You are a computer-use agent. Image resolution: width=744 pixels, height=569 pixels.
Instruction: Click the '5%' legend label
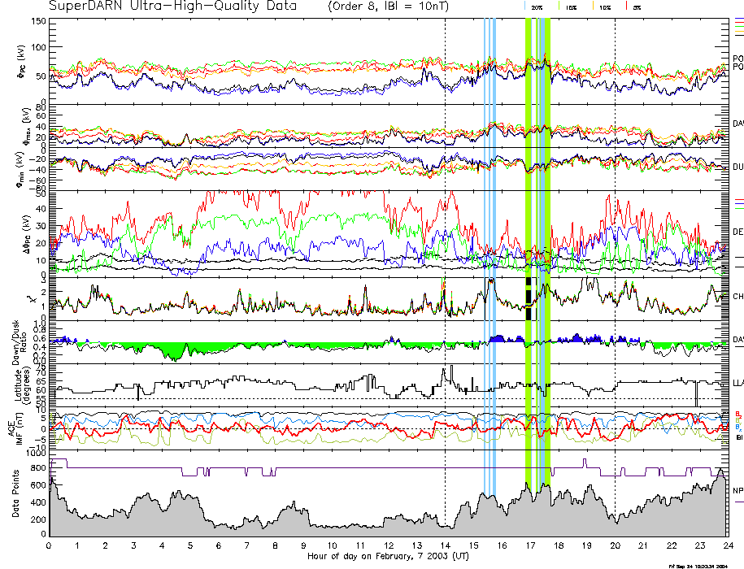(x=637, y=8)
